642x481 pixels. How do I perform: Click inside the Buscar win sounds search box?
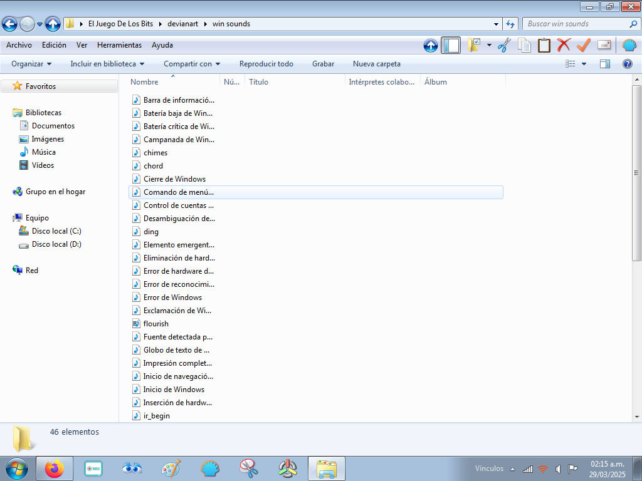coord(577,23)
